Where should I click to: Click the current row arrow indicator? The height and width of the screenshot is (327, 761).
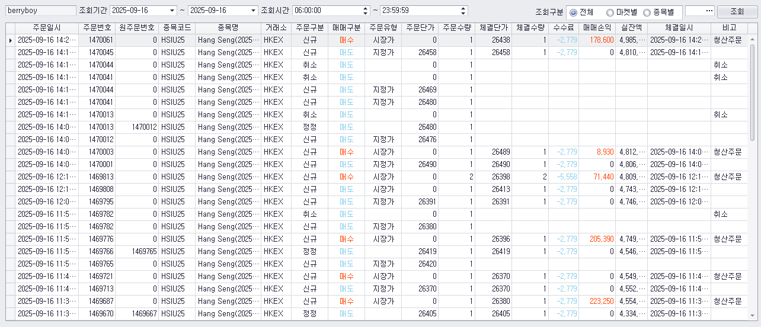pyautogui.click(x=9, y=40)
